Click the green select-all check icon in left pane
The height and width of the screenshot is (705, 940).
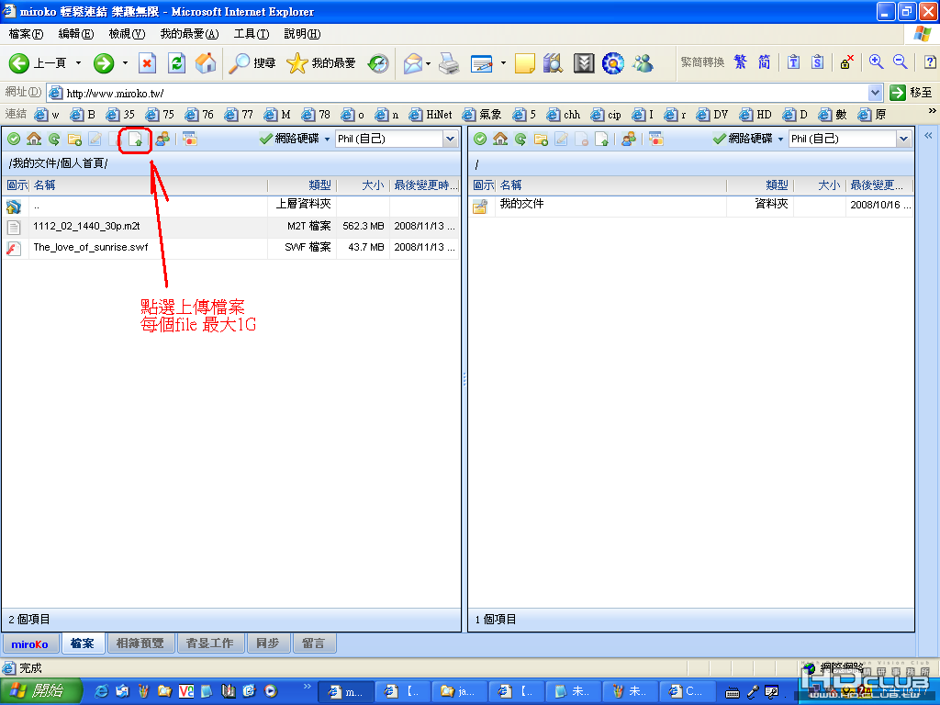coord(14,140)
